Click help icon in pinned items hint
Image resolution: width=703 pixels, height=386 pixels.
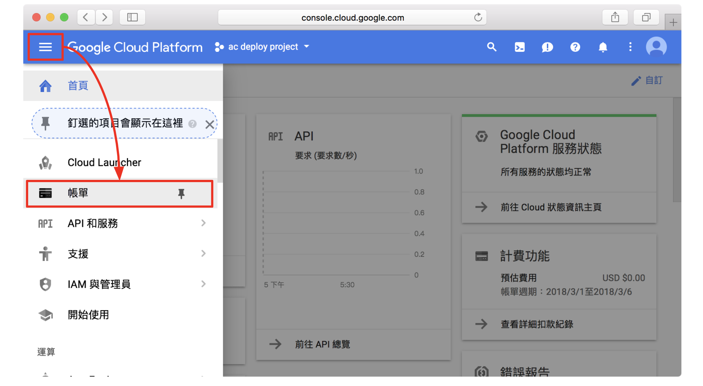coord(192,124)
